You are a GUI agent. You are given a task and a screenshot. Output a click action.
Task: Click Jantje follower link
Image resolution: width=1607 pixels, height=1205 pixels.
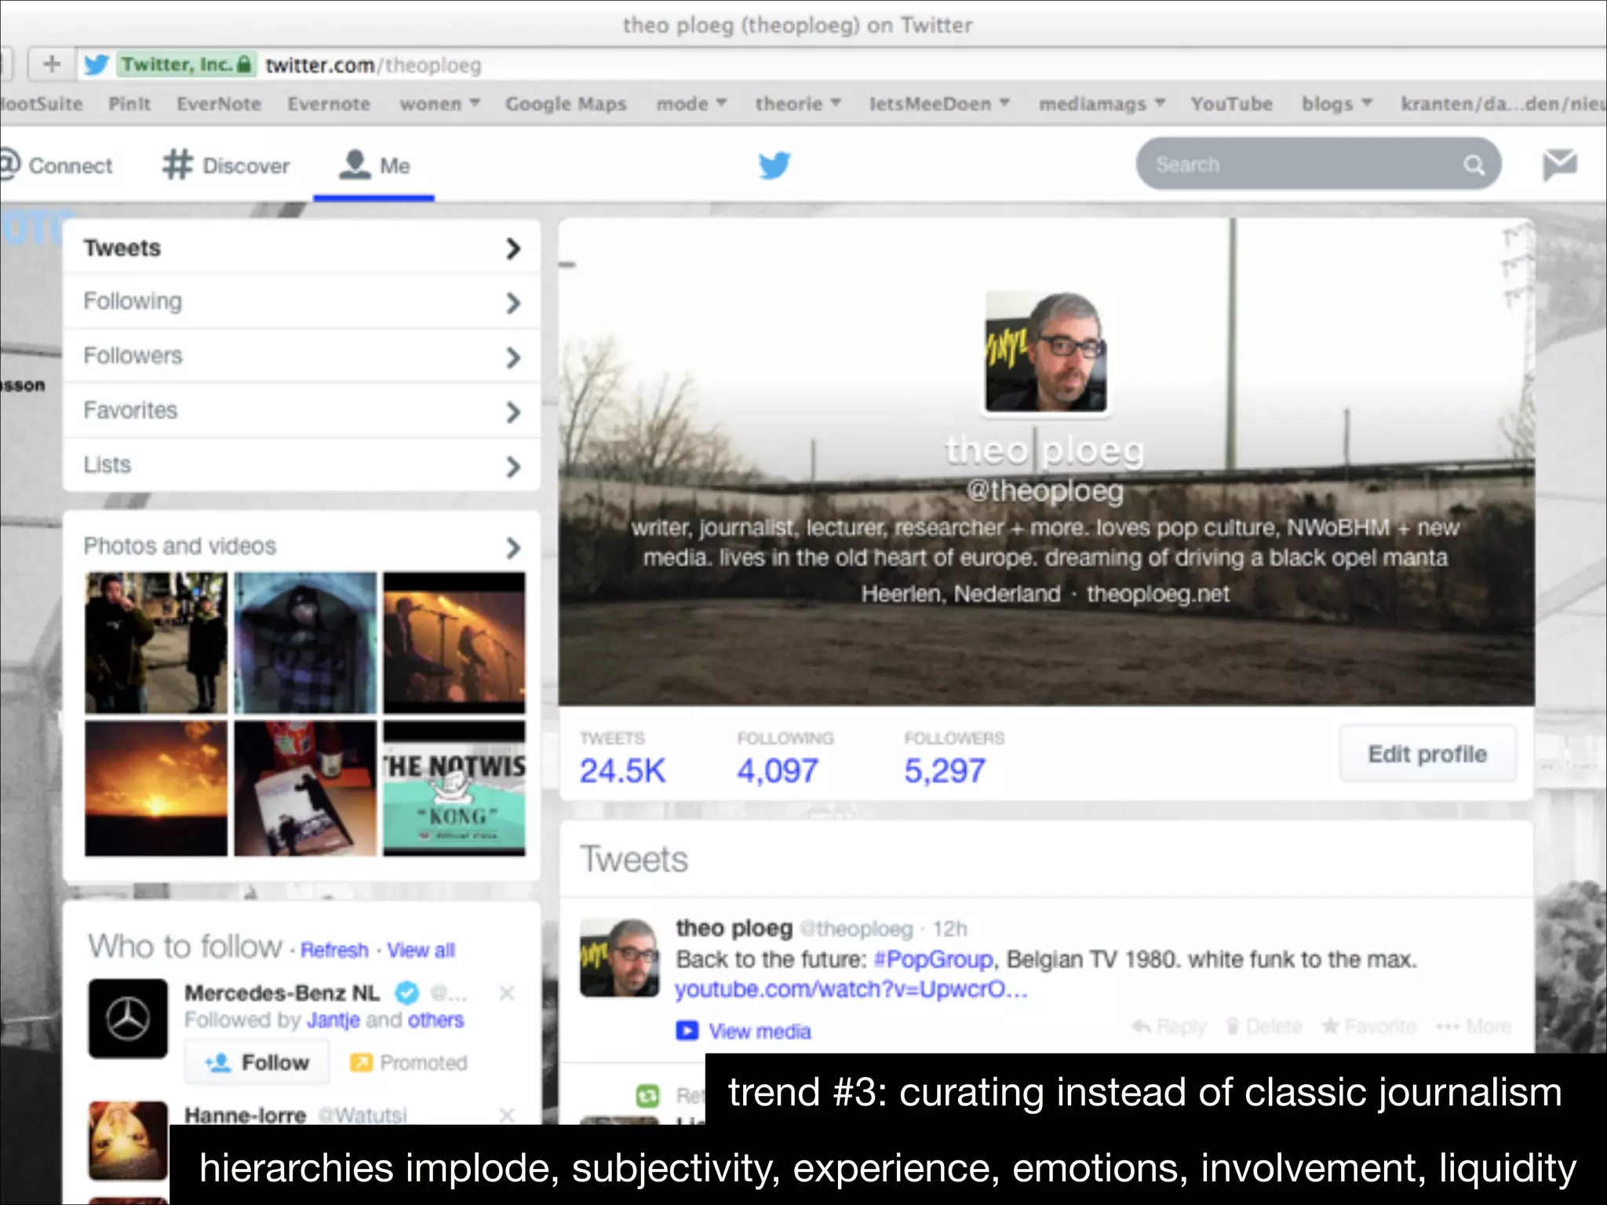(x=333, y=1020)
